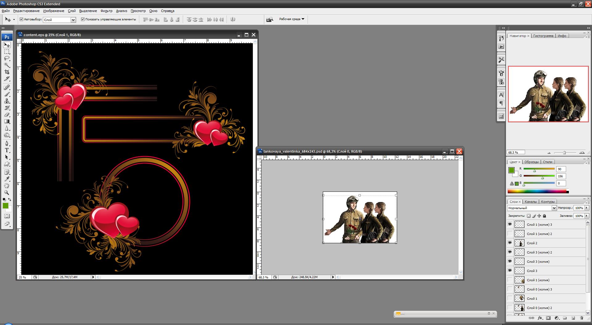Screen dimensions: 592x325
Task: Open the 'Слой' auto-select dropdown
Action: coord(73,20)
